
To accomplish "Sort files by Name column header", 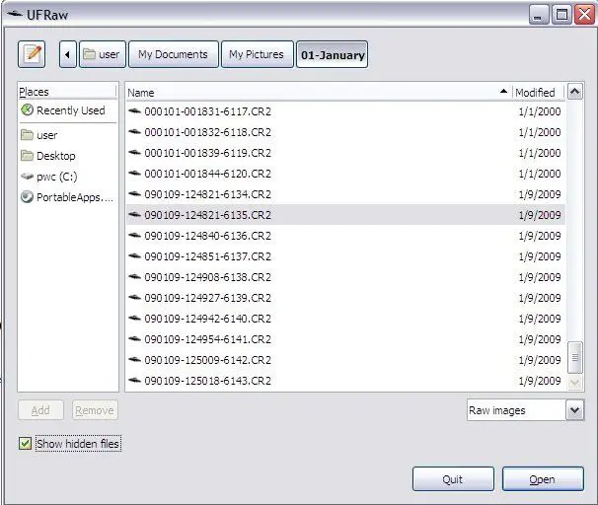I will 319,93.
